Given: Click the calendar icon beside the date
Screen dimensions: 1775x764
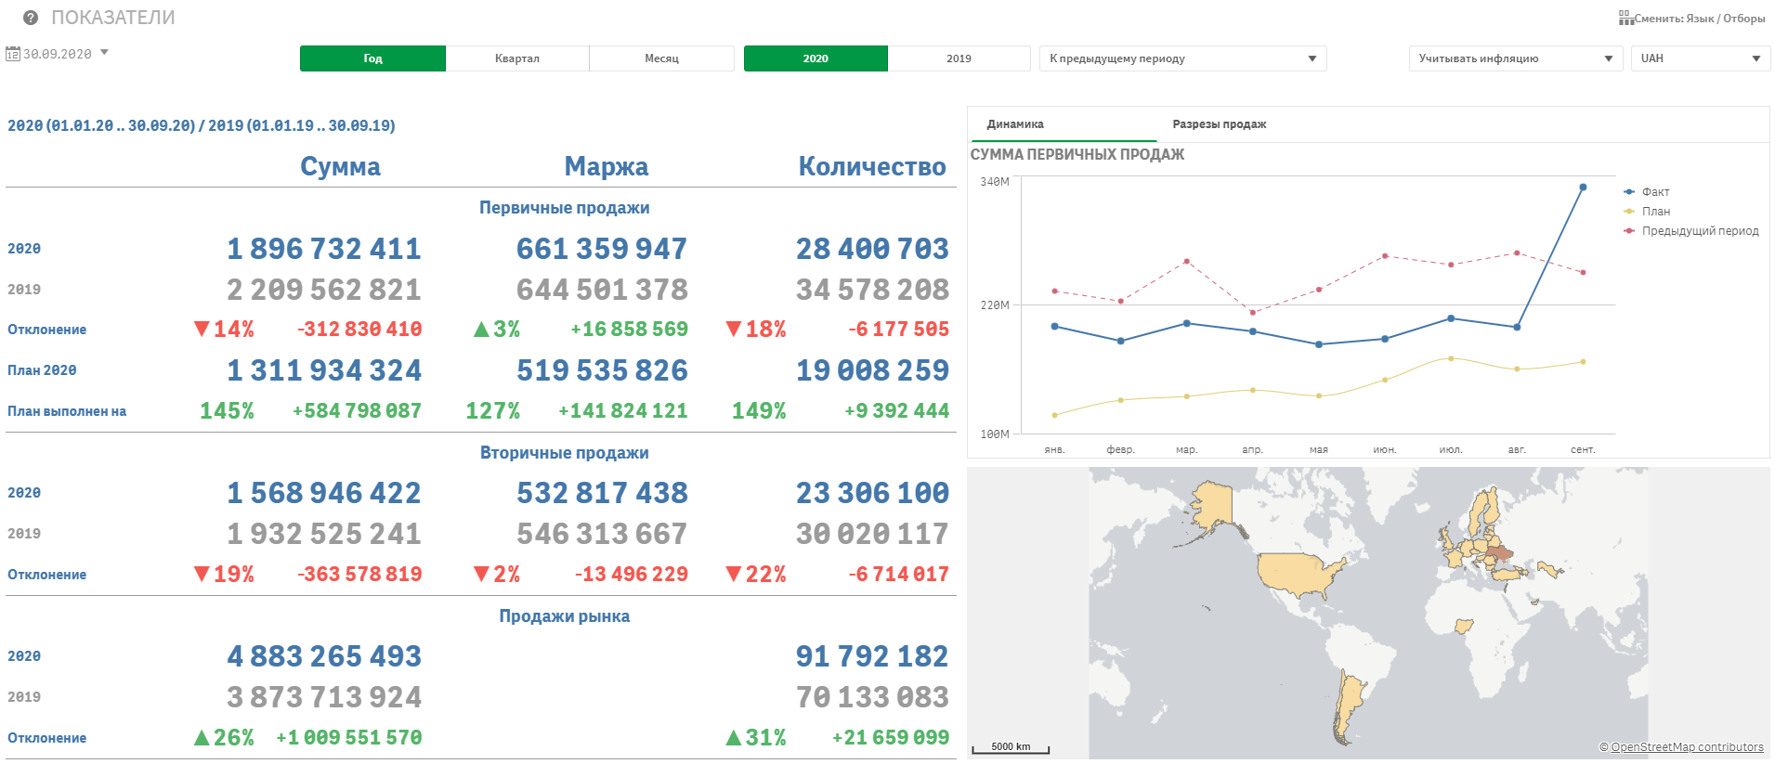Looking at the screenshot, I should point(13,54).
